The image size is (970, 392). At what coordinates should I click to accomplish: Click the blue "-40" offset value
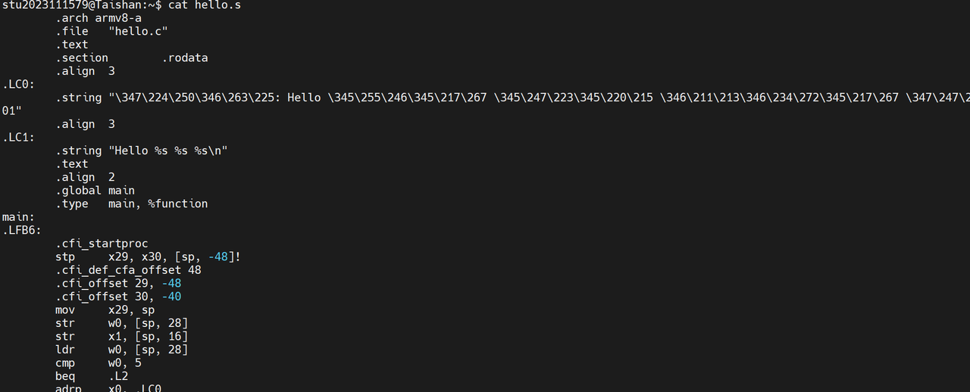[x=171, y=297]
